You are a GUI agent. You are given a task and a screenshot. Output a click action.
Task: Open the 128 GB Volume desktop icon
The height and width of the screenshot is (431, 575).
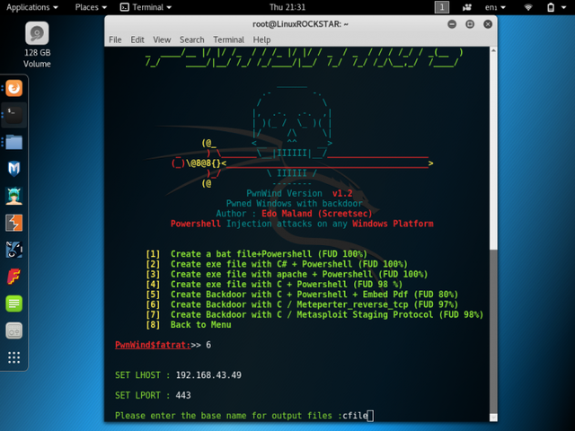pyautogui.click(x=37, y=44)
